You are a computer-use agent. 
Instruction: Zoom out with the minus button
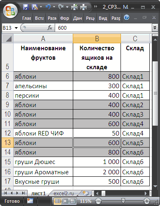[98, 201]
